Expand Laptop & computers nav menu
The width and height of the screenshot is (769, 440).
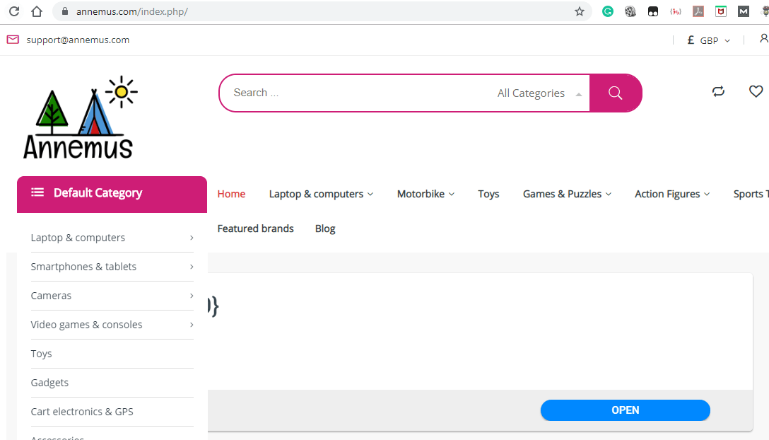pyautogui.click(x=321, y=194)
